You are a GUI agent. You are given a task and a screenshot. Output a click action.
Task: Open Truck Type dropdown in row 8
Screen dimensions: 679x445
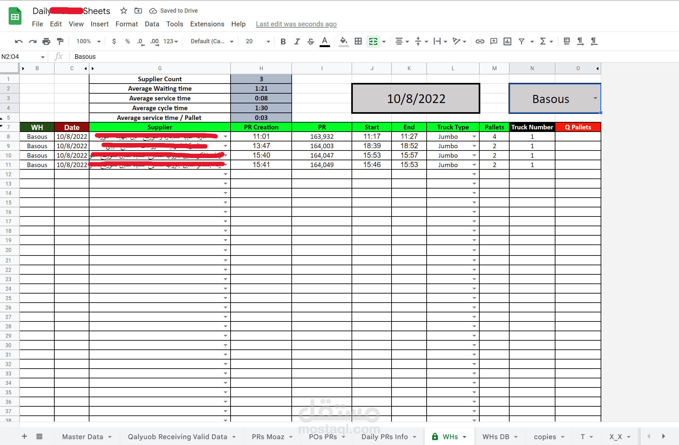(x=474, y=137)
